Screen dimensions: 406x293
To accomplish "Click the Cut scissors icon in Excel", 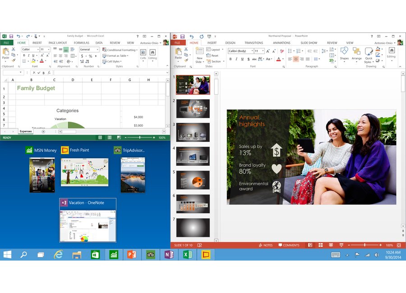I will pyautogui.click(x=14, y=49).
